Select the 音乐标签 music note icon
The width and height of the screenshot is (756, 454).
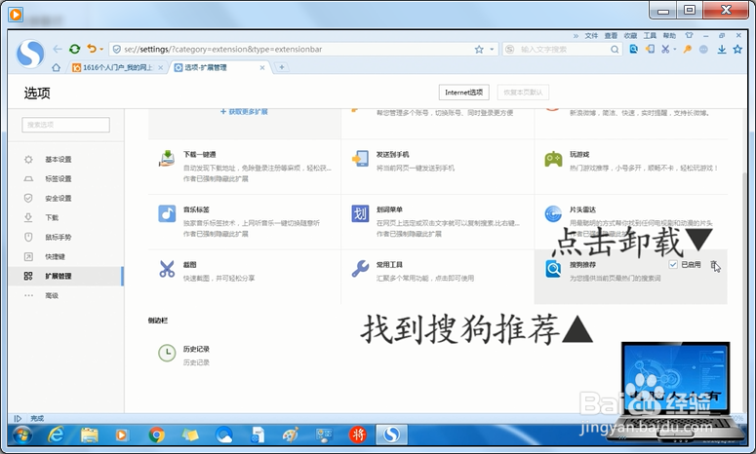[x=167, y=213]
